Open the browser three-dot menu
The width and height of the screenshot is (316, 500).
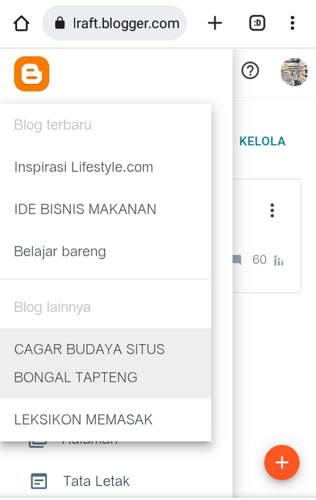292,23
